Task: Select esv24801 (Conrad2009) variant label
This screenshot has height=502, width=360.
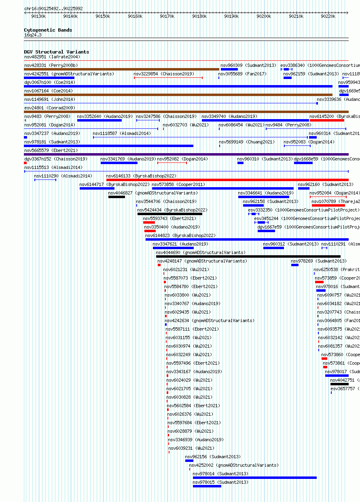Action: coord(50,108)
